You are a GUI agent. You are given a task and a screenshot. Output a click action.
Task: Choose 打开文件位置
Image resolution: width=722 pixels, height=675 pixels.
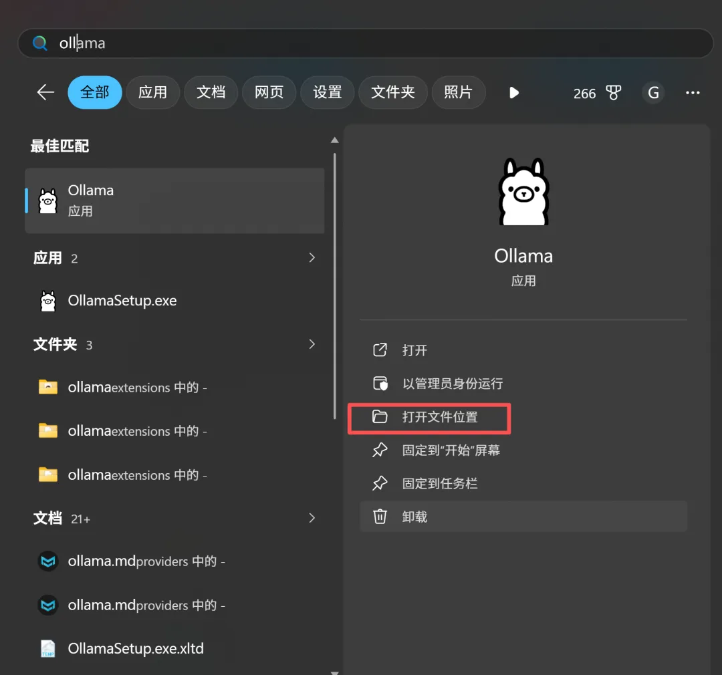523,417
